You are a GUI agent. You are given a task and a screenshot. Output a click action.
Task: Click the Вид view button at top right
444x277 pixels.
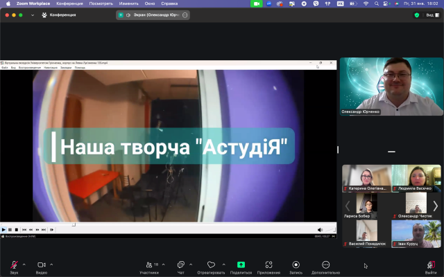tap(432, 15)
